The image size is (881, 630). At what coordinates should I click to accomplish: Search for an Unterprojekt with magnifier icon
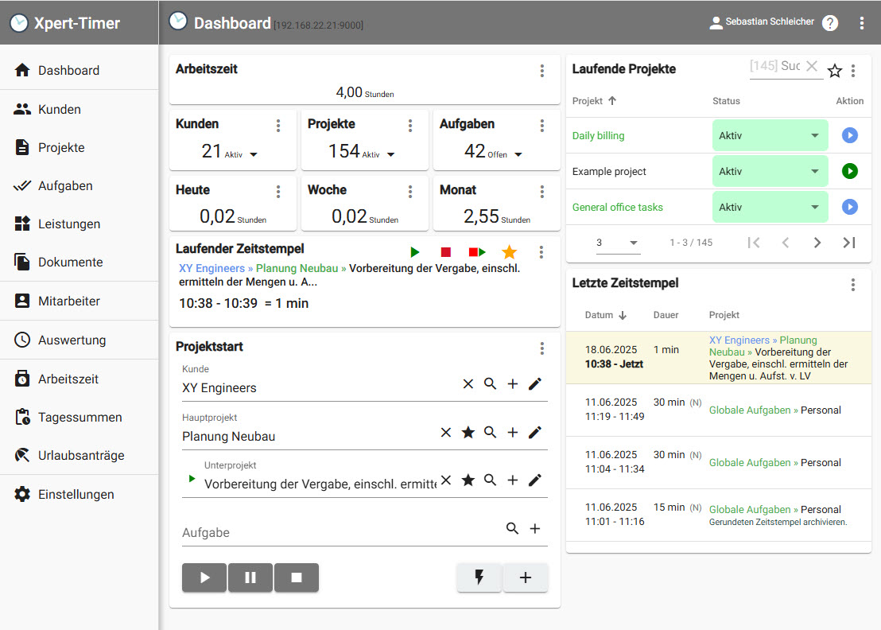(x=490, y=480)
